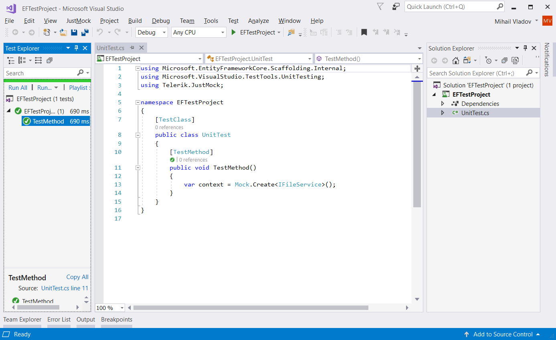Switch to the Error List tab

point(59,320)
